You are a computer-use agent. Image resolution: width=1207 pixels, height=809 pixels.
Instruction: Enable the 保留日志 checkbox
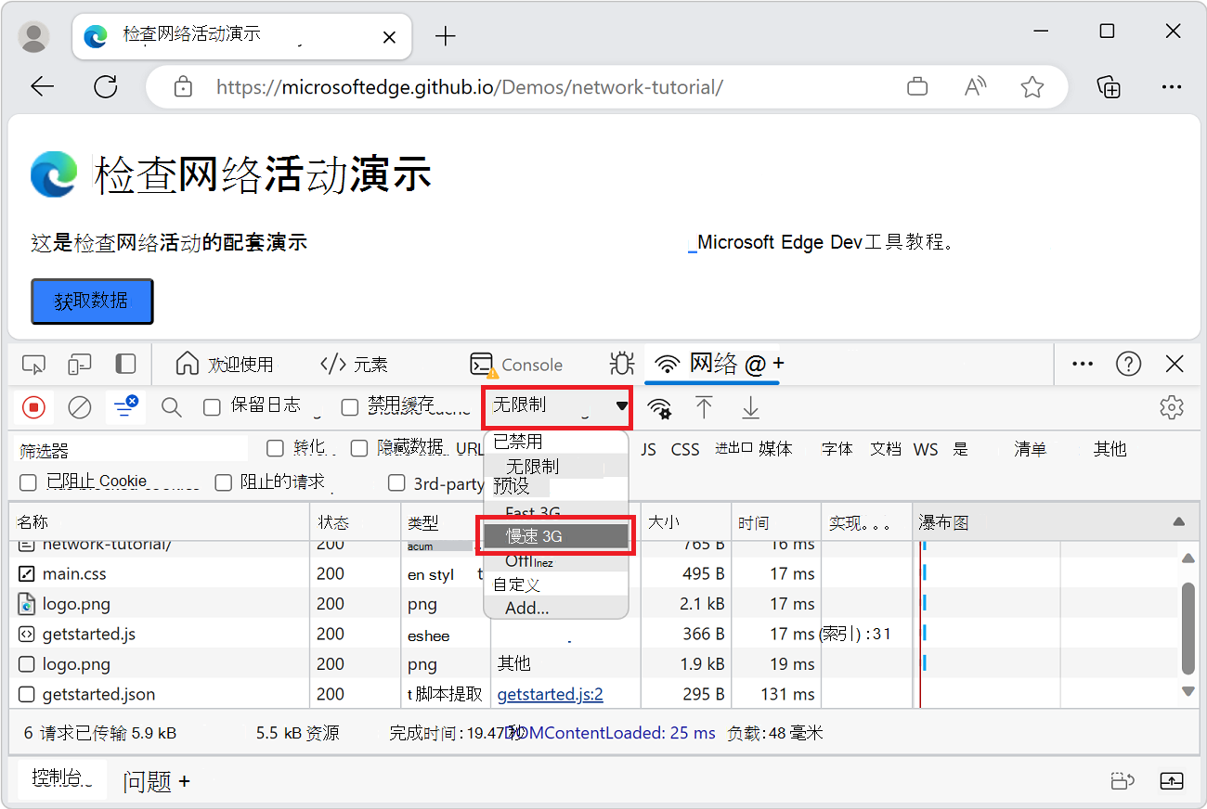(212, 406)
